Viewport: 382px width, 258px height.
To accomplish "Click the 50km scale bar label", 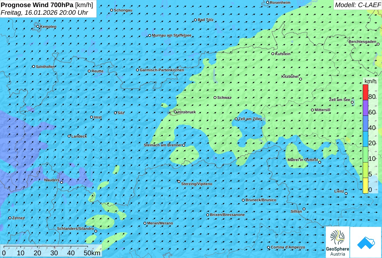I will [x=92, y=253].
